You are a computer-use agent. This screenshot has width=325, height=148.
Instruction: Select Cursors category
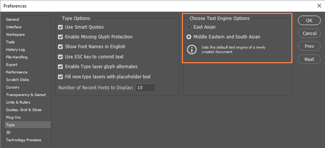pyautogui.click(x=28, y=87)
